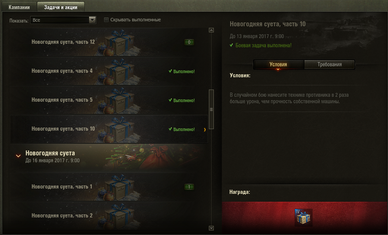
Task: Click the yellow arrow on часть 10 row
Action: coord(205,129)
